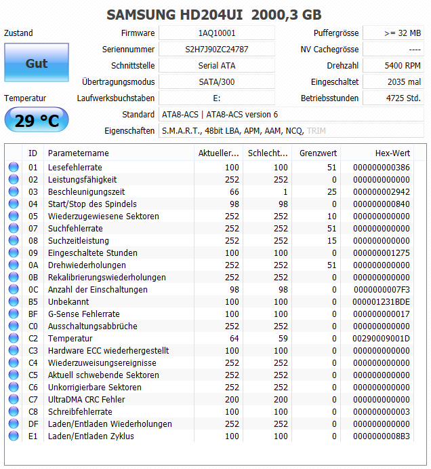Viewport: 431px width, 469px height.
Task: Click the status orb for Eingeschaltete Stunden
Action: click(14, 252)
